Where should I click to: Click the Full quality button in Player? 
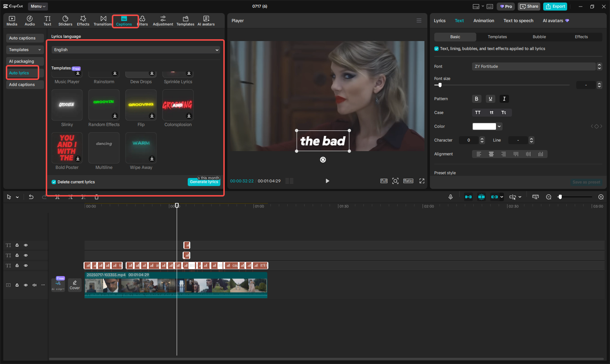(384, 181)
